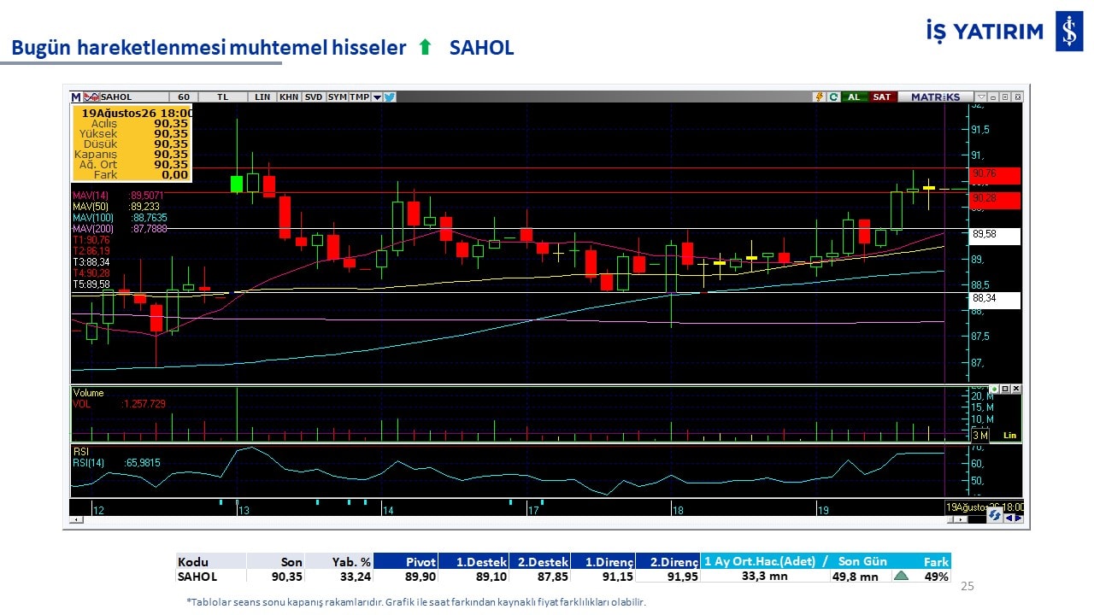The height and width of the screenshot is (615, 1094).
Task: Click the Fark value 0,00
Action: [x=174, y=174]
